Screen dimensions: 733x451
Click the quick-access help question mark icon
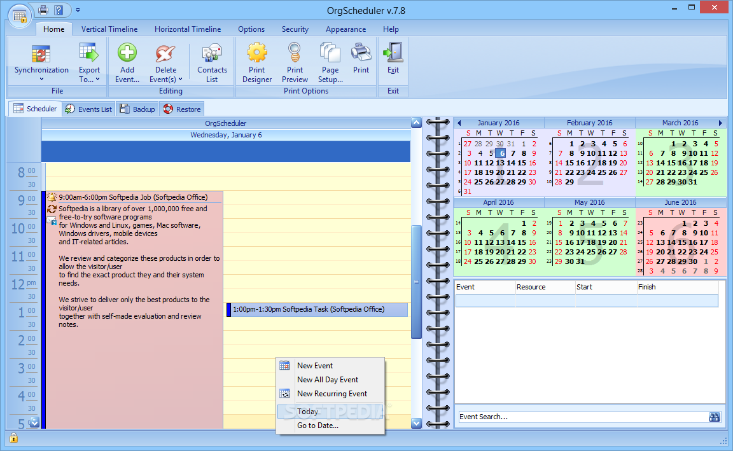tap(59, 10)
